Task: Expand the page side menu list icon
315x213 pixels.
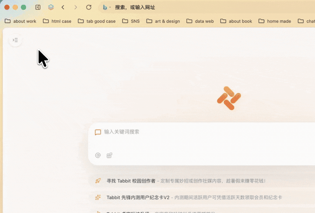Action: point(15,40)
